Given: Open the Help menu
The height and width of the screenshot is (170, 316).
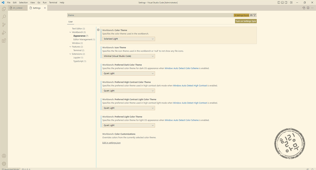Looking at the screenshot, I should tap(62, 2).
